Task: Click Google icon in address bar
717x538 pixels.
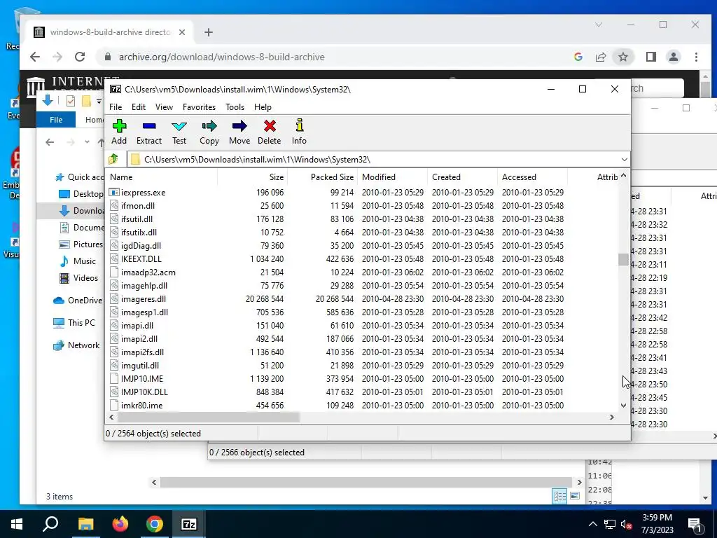Action: 578,57
